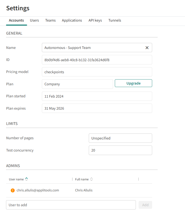
Task: Select the chris.allulis@applitools.com admin row
Action: (x=79, y=190)
